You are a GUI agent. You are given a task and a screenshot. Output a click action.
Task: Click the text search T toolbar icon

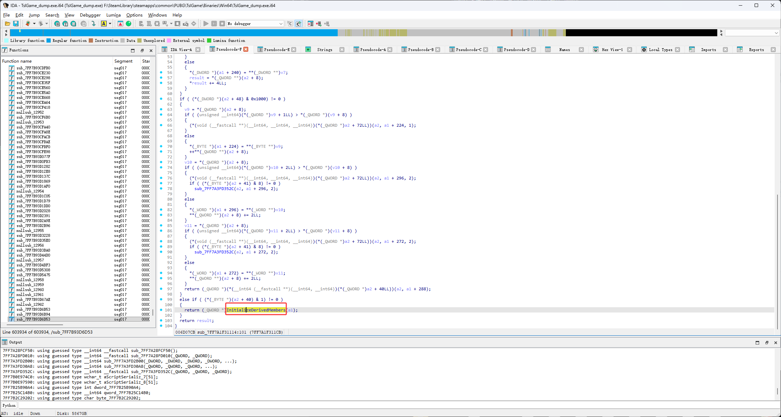coord(65,24)
